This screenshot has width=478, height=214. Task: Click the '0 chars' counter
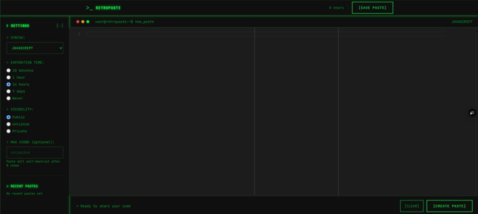pyautogui.click(x=336, y=8)
